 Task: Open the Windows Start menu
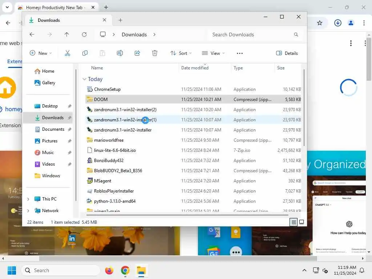pyautogui.click(x=12, y=270)
